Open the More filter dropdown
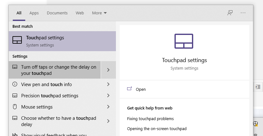The image size is (263, 136). pyautogui.click(x=99, y=13)
